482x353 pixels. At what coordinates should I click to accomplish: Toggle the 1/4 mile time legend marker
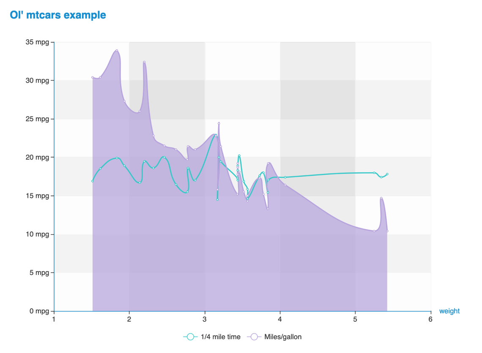191,337
